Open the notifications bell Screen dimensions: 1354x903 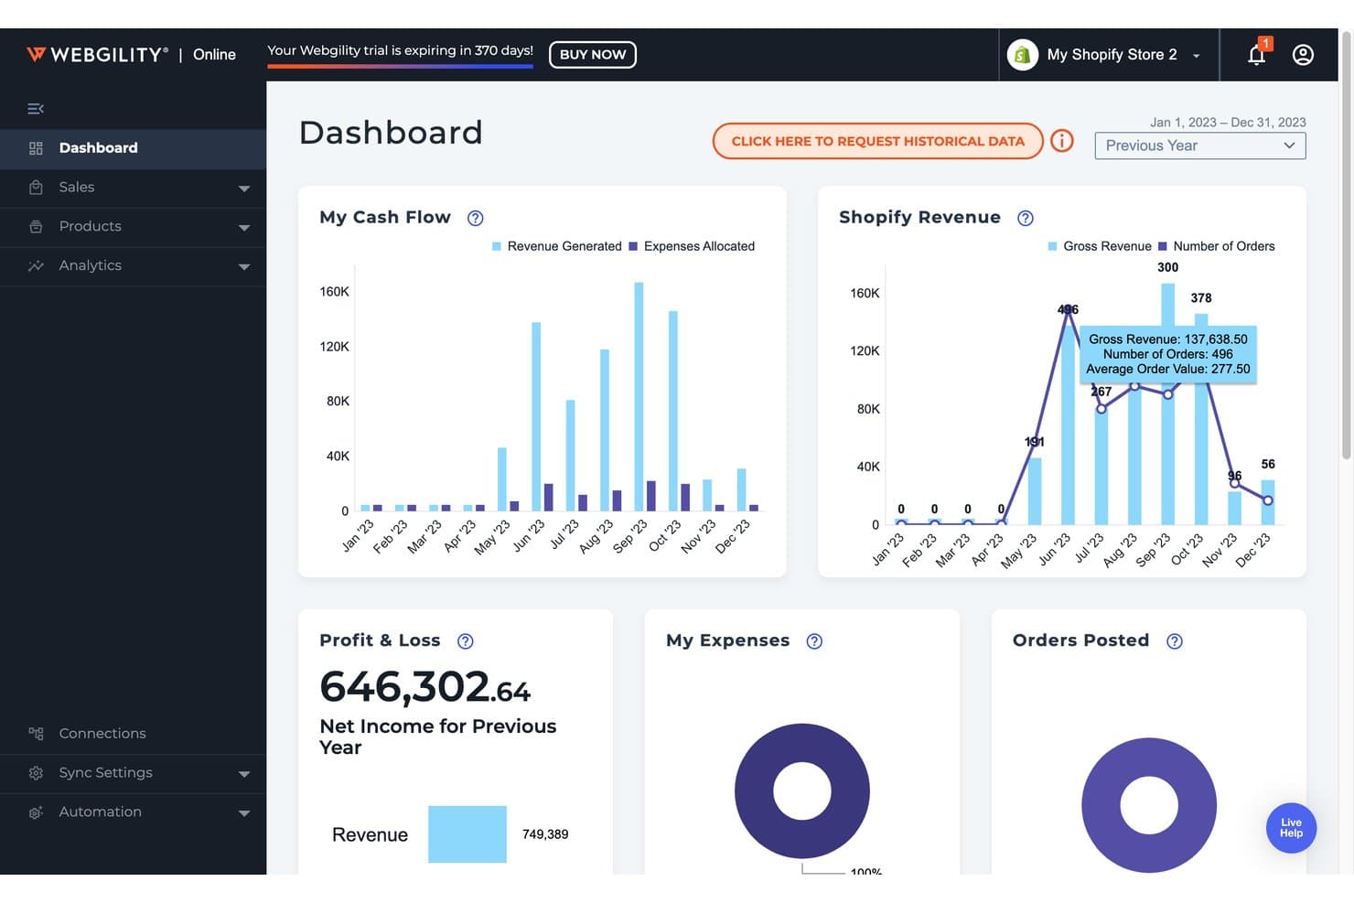pyautogui.click(x=1257, y=55)
